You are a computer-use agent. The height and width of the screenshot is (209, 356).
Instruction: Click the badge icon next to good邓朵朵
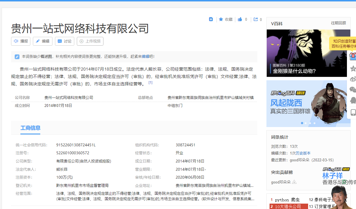point(294,182)
